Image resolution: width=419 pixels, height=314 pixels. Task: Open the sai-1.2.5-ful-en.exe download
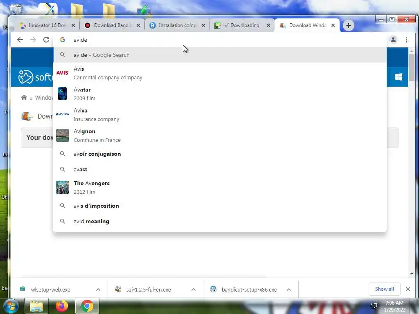click(x=149, y=289)
